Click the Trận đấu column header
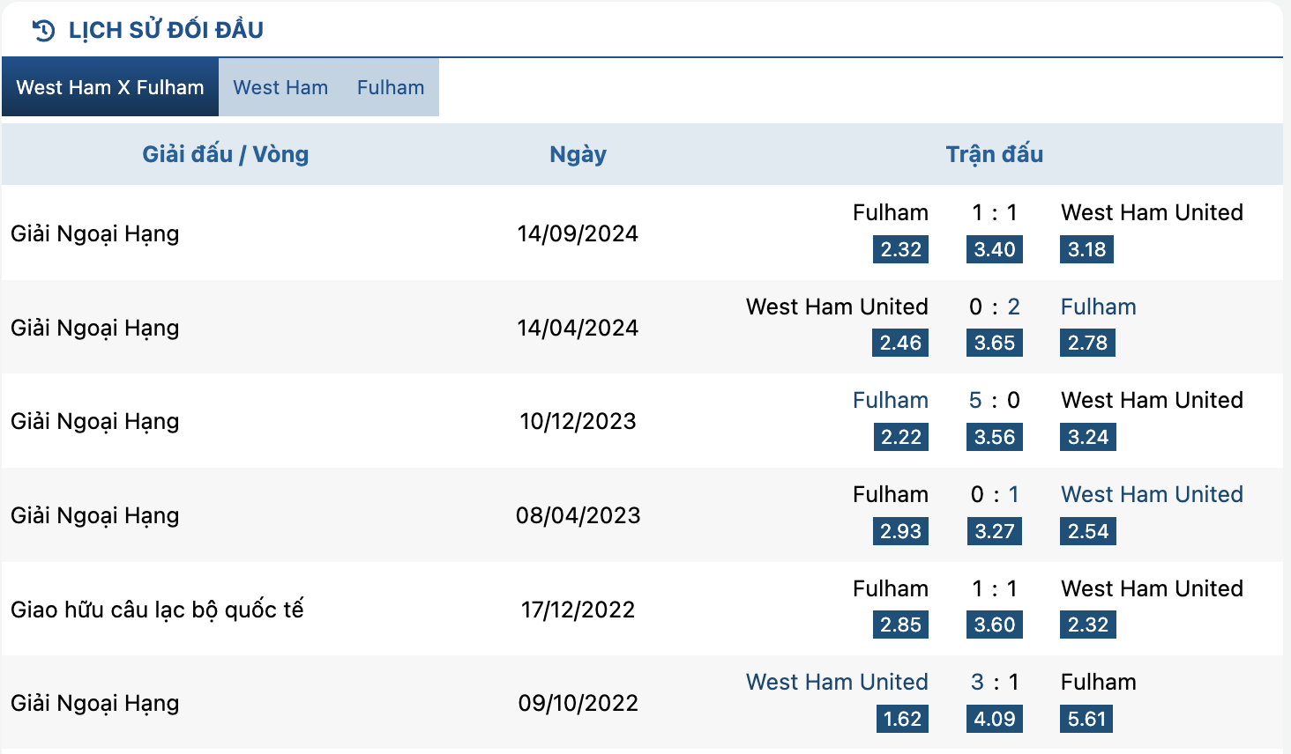The image size is (1291, 754). (x=995, y=154)
